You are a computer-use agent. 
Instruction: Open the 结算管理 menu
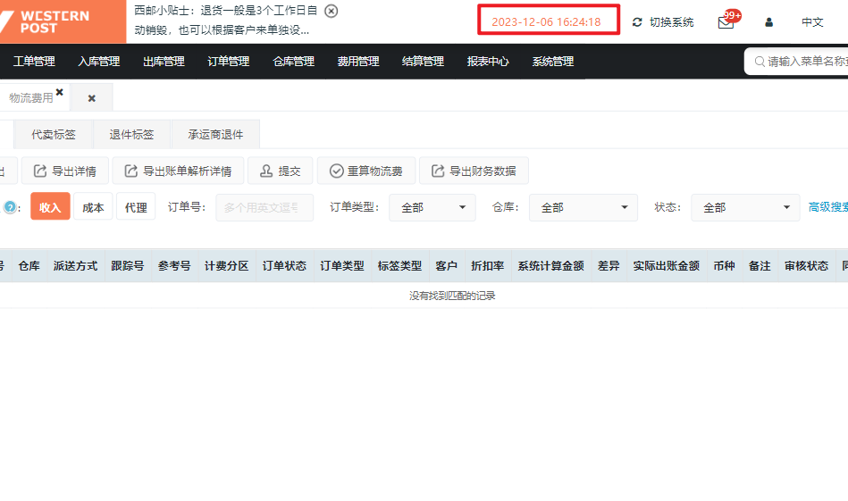coord(424,62)
